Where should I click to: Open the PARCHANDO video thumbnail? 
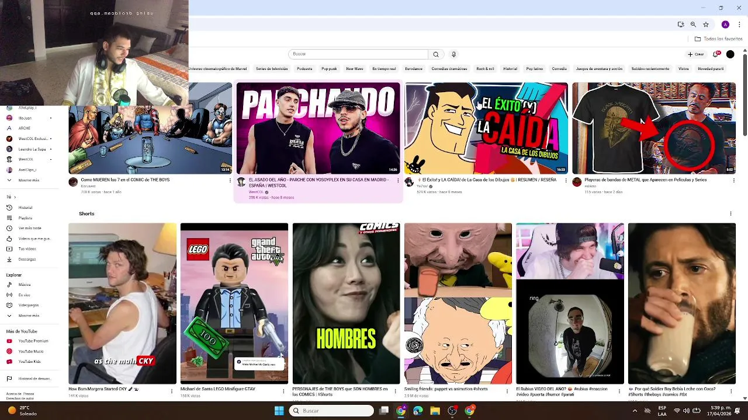pyautogui.click(x=318, y=128)
